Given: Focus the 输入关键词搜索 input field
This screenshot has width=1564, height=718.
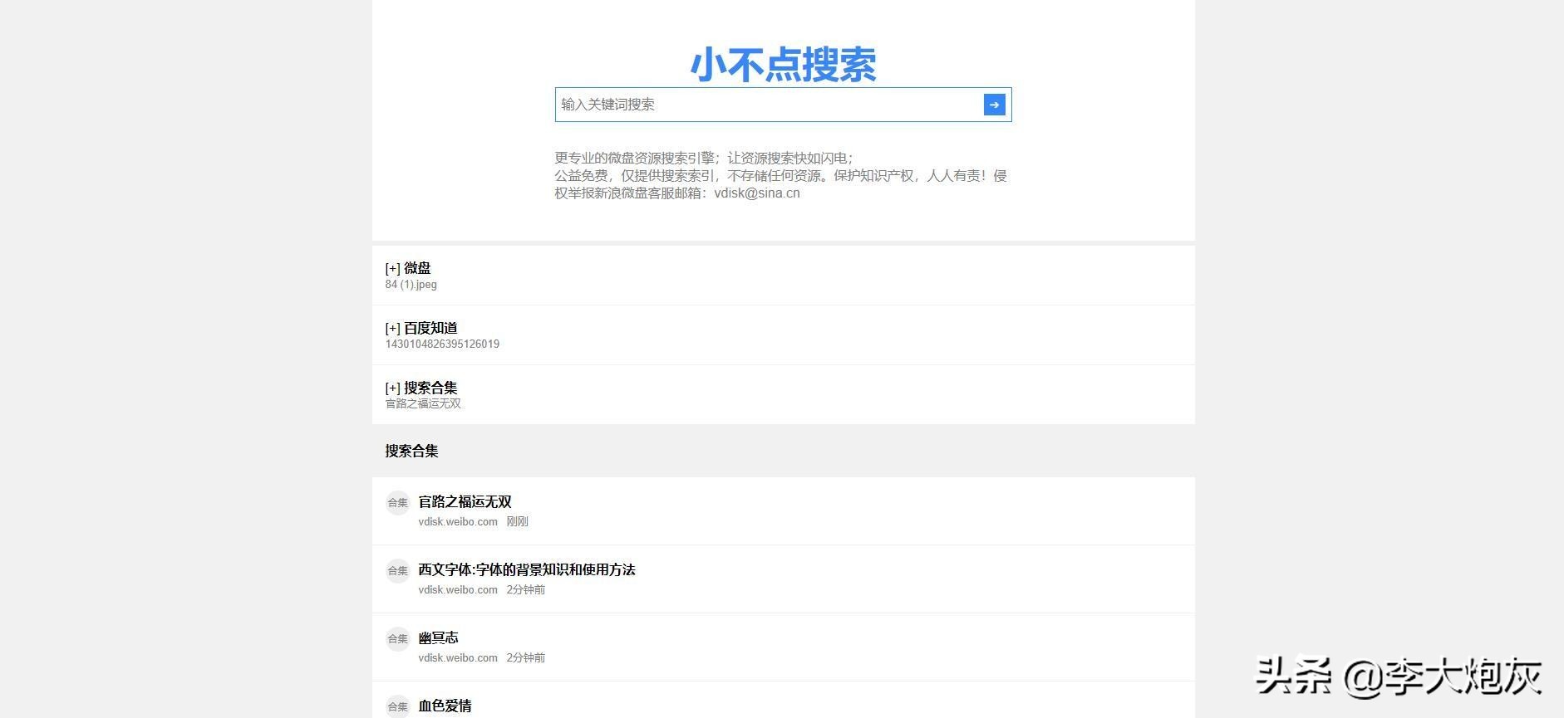Looking at the screenshot, I should [769, 105].
